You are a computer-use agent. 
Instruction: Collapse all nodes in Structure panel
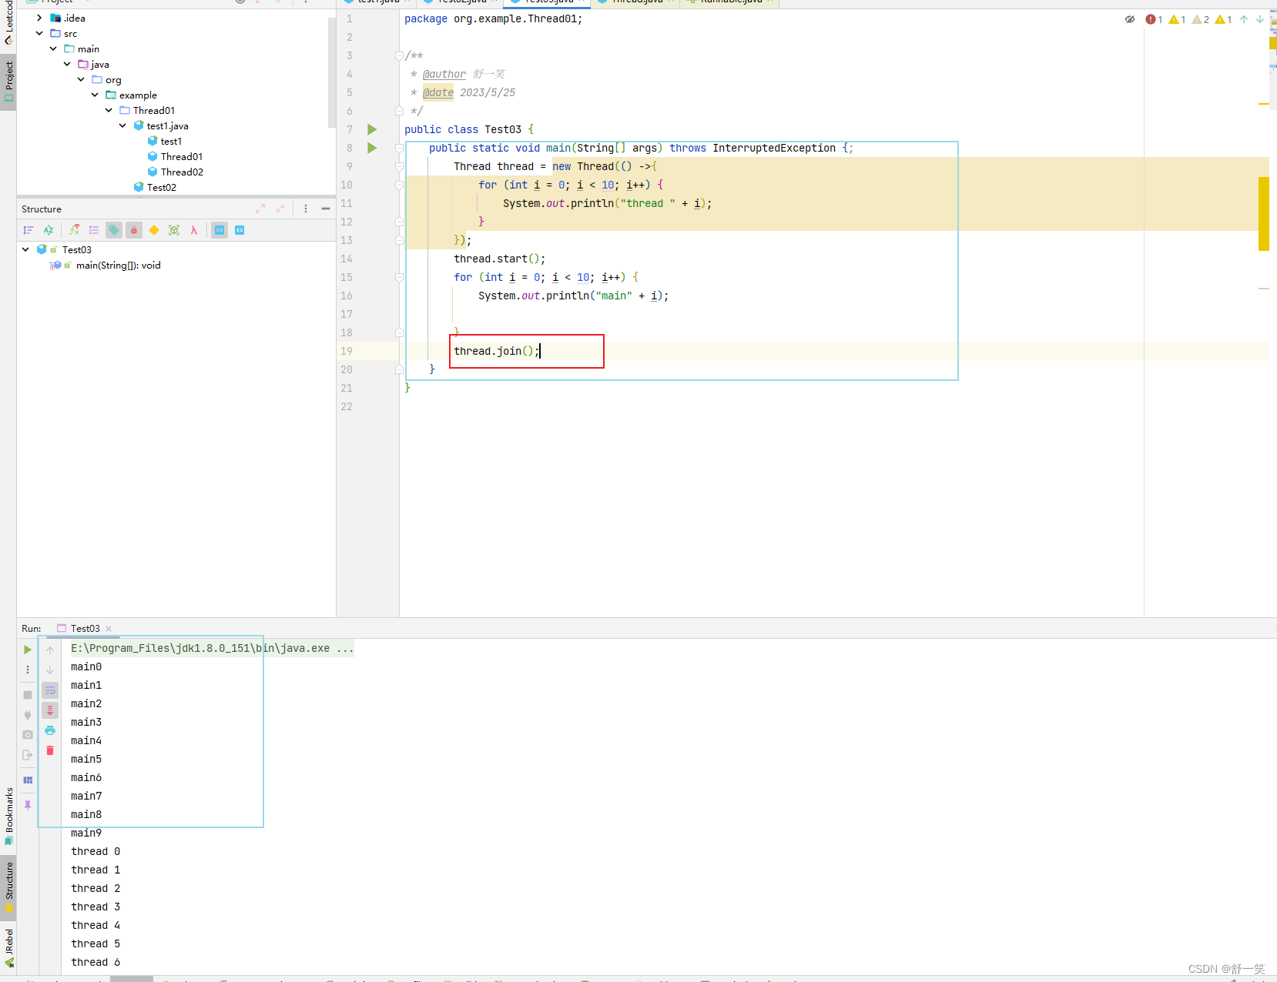280,209
